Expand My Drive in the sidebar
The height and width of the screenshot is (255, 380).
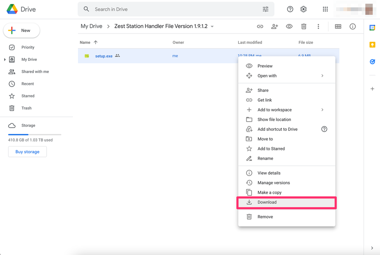tap(4, 59)
